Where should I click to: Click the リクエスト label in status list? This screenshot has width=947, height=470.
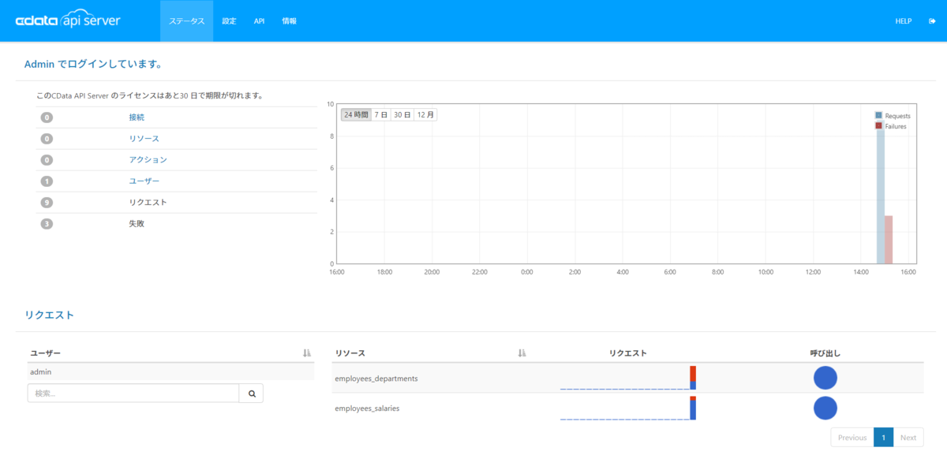click(148, 202)
